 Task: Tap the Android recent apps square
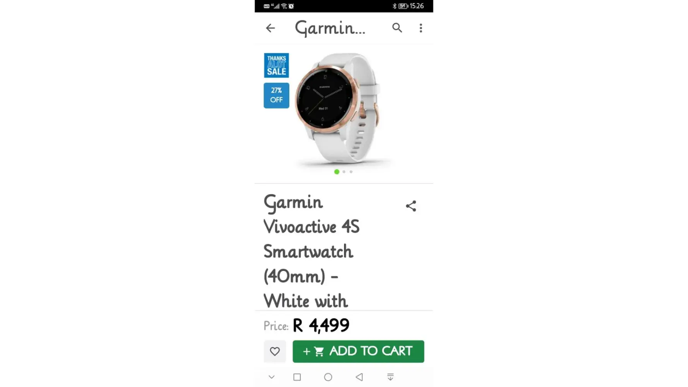click(x=297, y=377)
